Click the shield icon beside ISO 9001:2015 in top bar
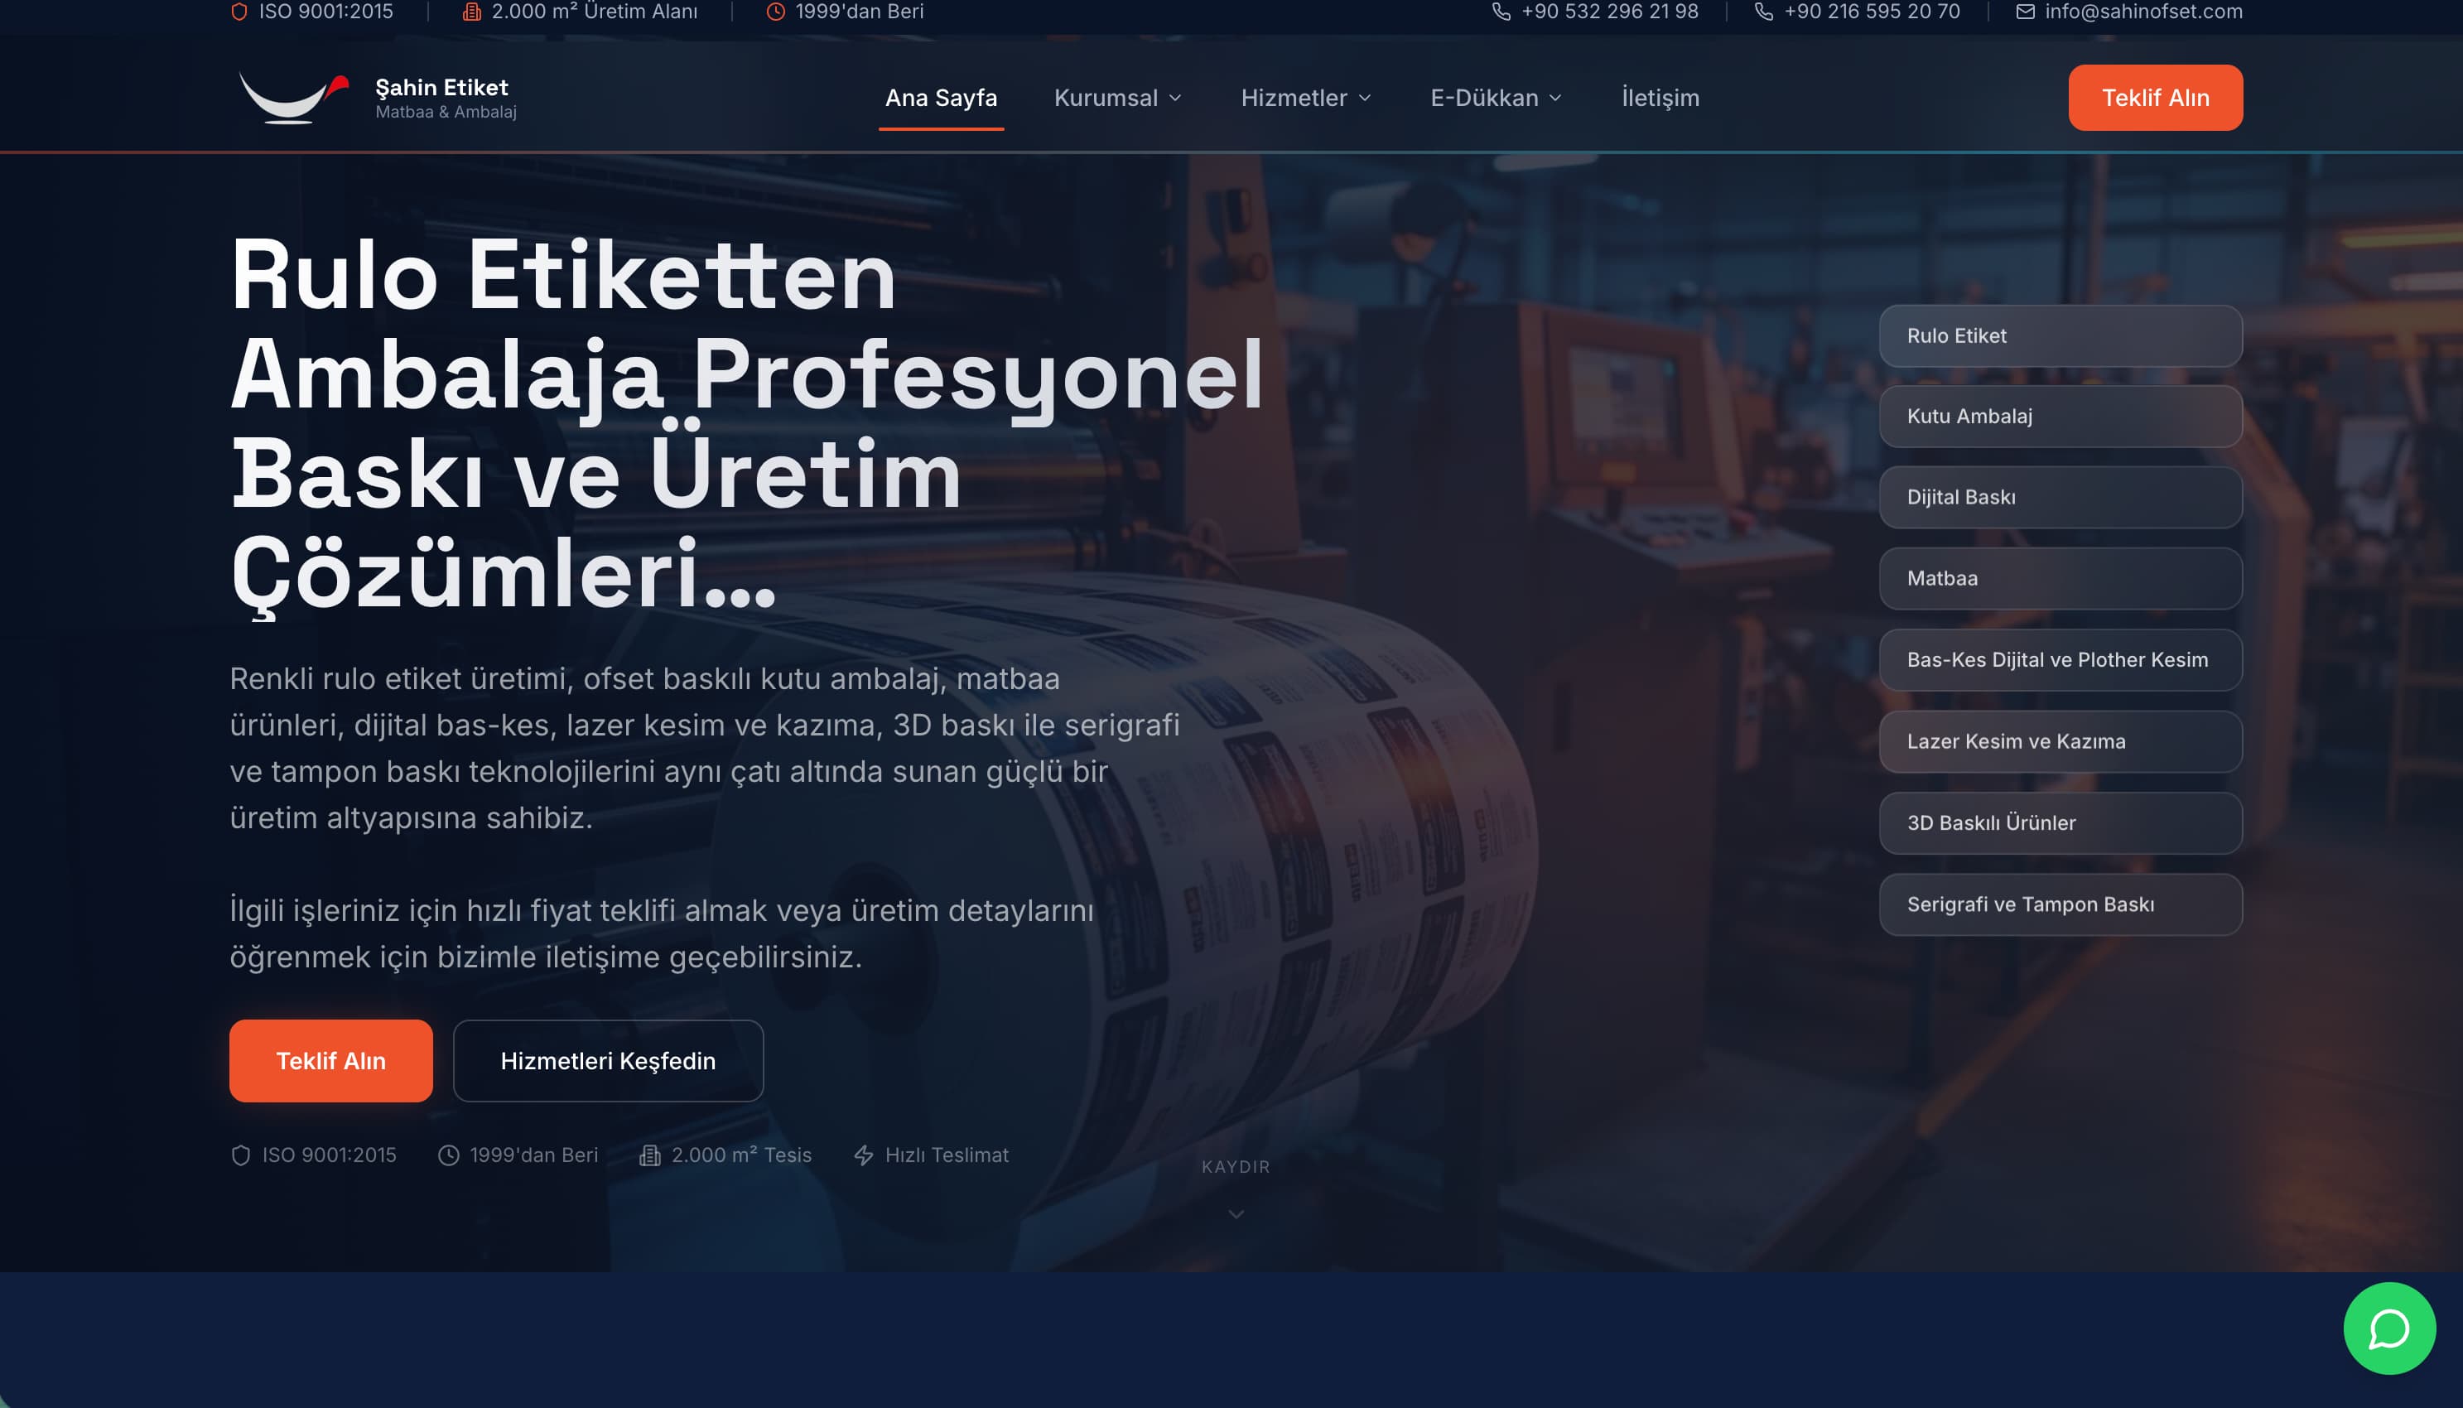 tap(239, 12)
